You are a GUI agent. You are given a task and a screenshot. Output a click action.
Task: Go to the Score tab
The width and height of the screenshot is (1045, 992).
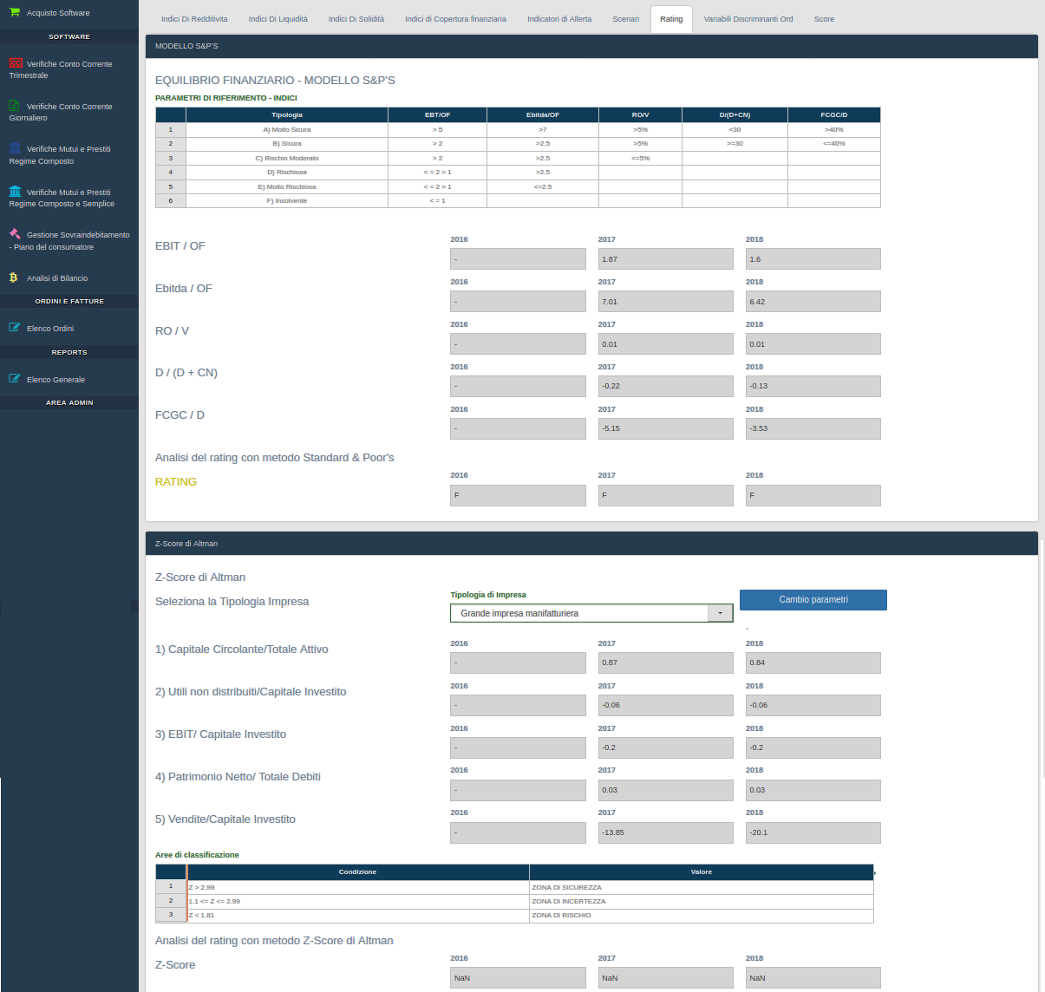click(824, 19)
